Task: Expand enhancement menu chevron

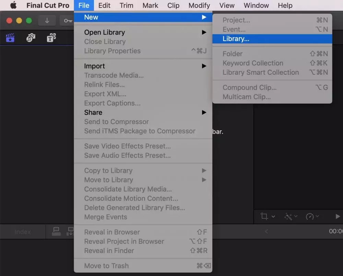Action: click(x=296, y=216)
